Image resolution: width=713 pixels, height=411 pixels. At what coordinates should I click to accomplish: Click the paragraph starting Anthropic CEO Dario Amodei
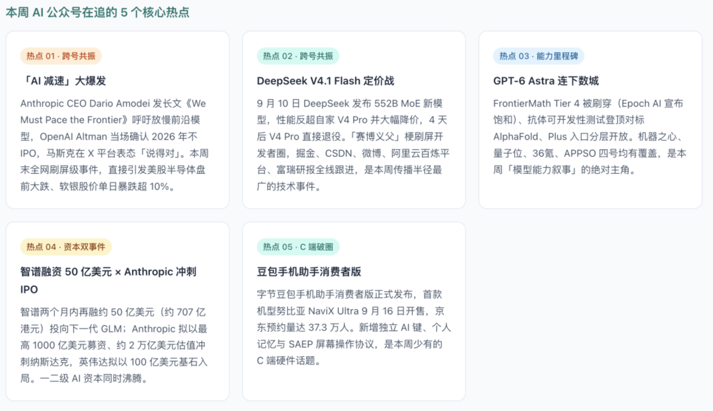point(113,145)
